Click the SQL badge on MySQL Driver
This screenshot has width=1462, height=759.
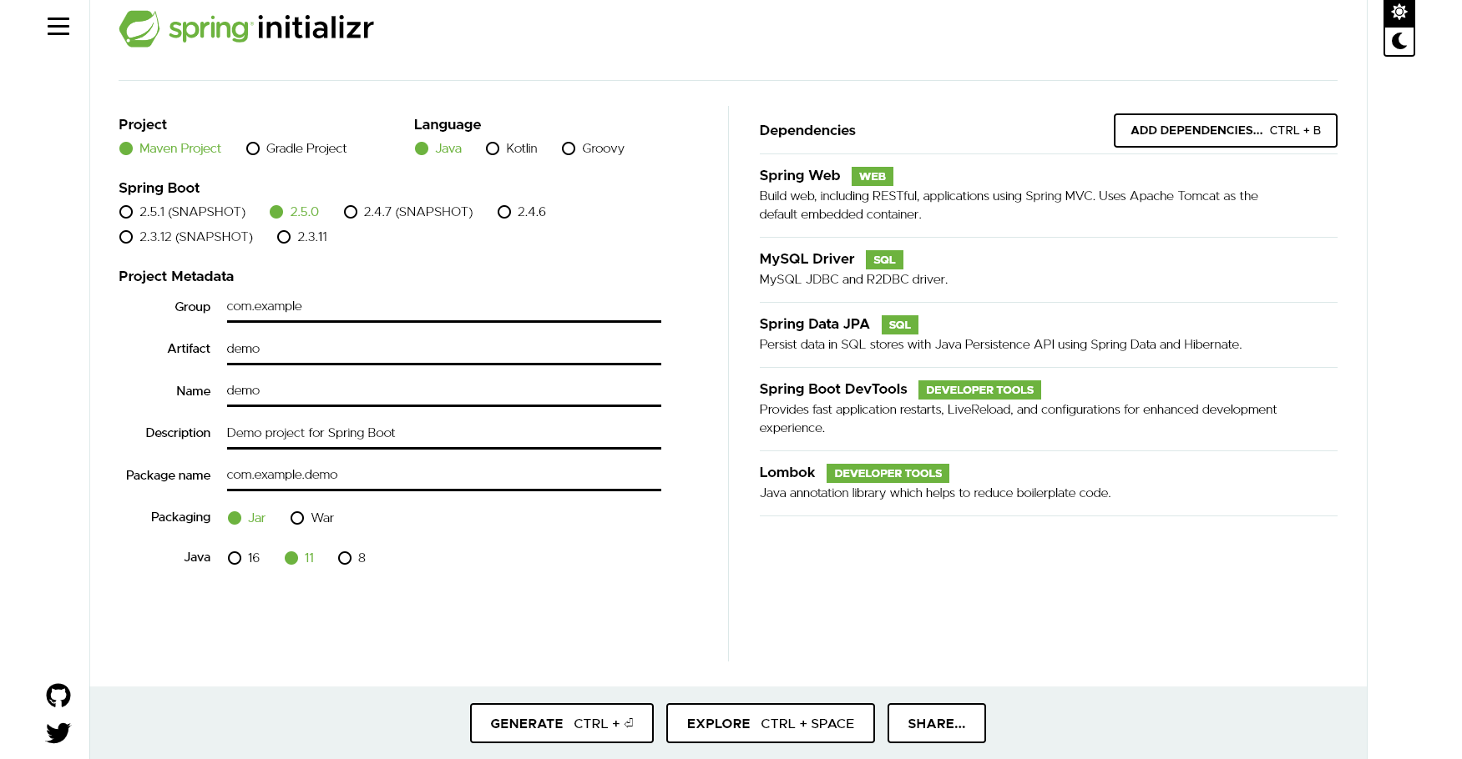coord(883,259)
